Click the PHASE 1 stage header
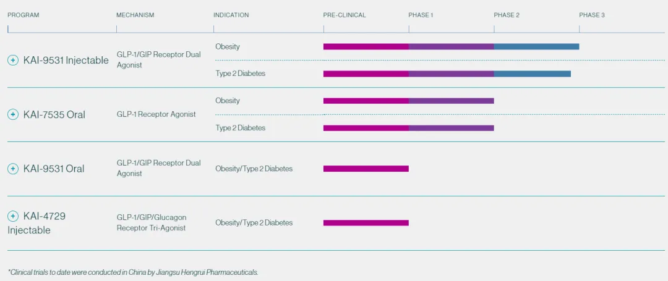This screenshot has height=281, width=668. (x=421, y=15)
